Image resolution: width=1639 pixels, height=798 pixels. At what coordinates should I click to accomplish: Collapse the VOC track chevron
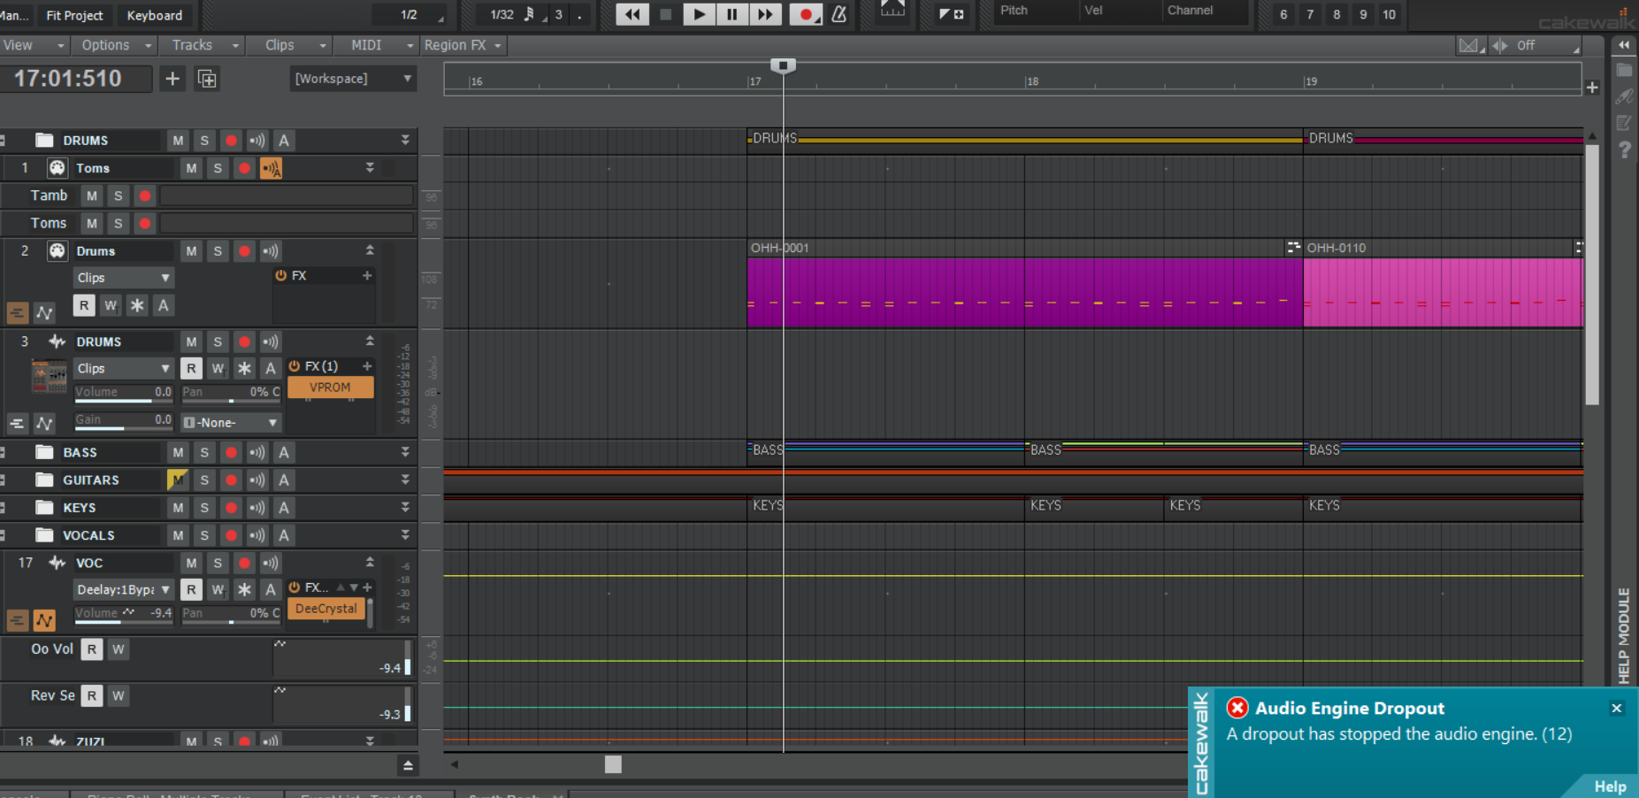(370, 563)
